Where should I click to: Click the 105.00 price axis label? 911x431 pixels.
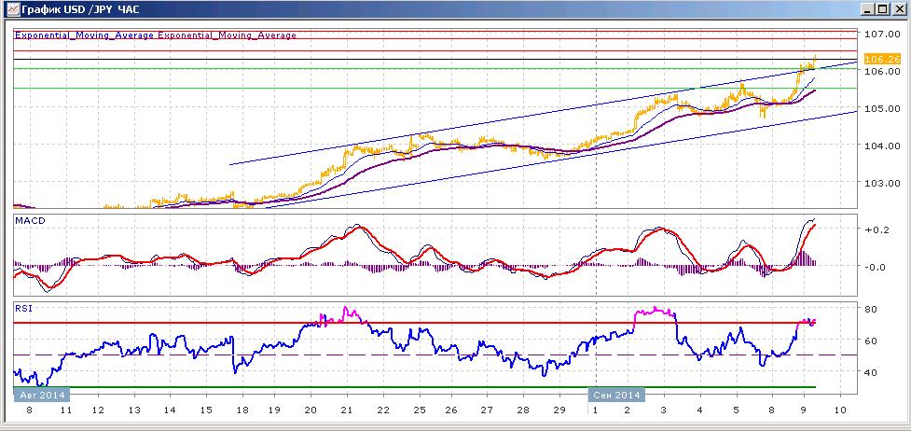click(882, 108)
